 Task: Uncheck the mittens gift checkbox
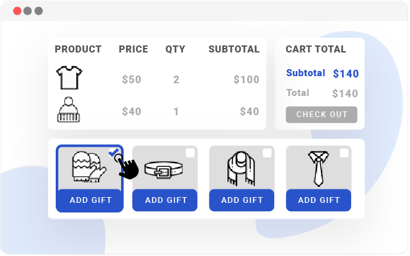(x=114, y=152)
